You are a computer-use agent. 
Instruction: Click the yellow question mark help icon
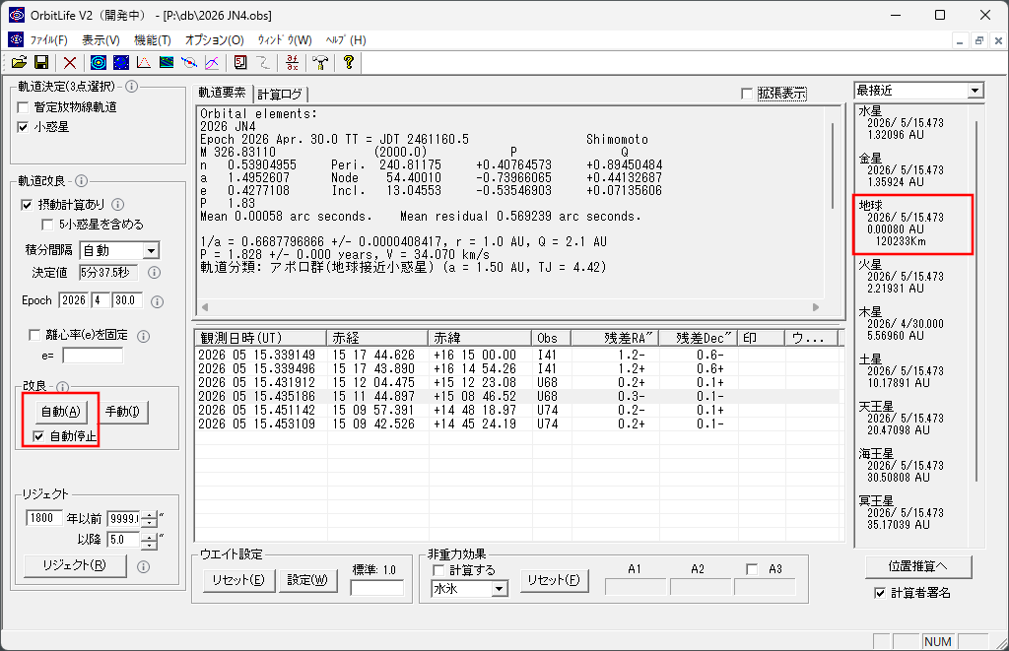[348, 62]
